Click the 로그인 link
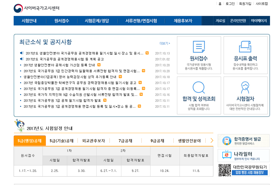This screenshot has height=185, width=278. 230,4
